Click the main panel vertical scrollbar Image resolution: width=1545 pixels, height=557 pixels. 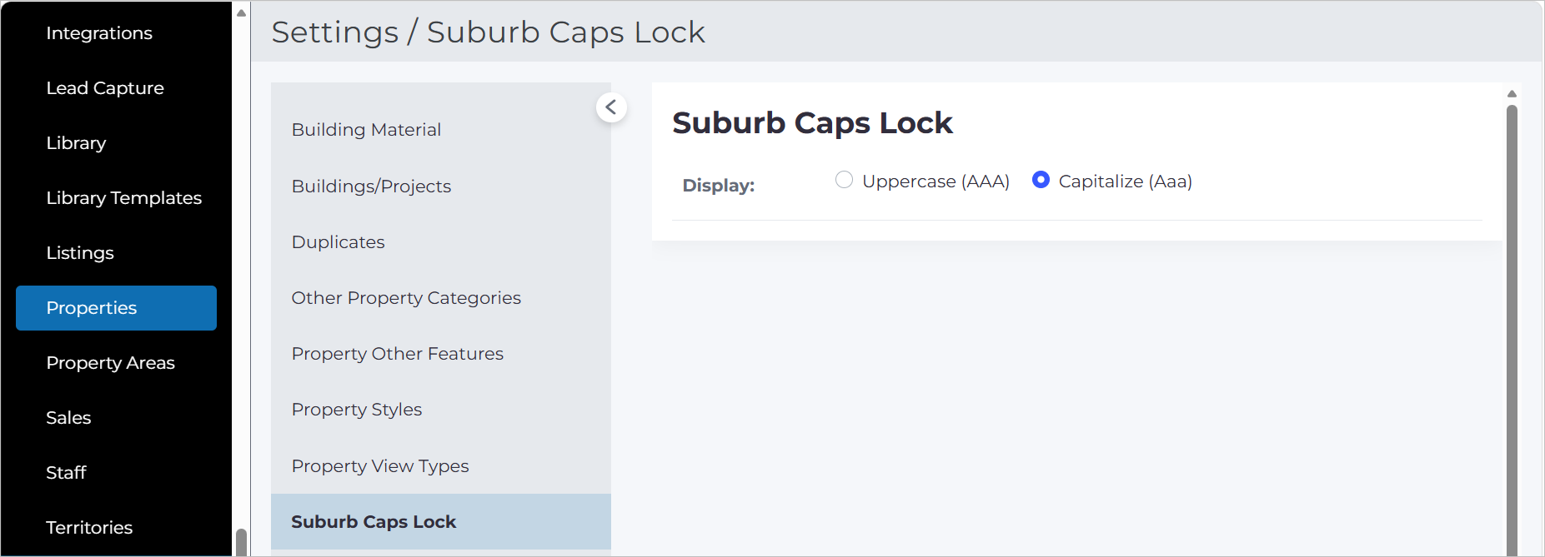1512,329
